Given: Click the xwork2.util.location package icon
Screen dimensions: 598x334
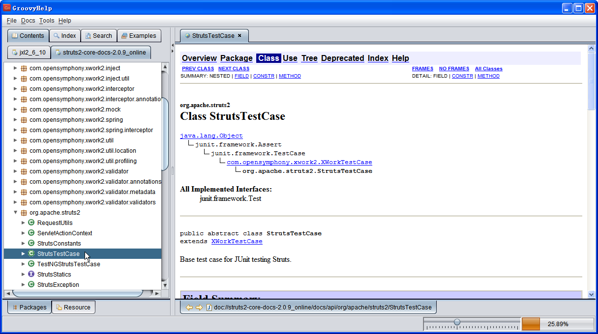Looking at the screenshot, I should tap(24, 151).
